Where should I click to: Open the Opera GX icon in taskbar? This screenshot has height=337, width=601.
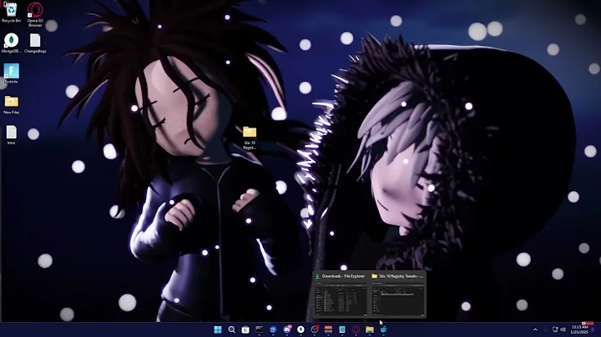tap(356, 329)
